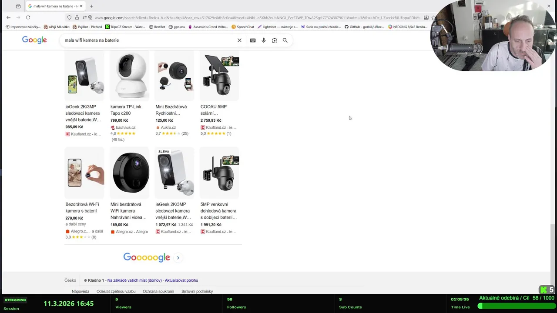
Task: Open 'Smluvní podmínky' footer link
Action: click(x=197, y=292)
